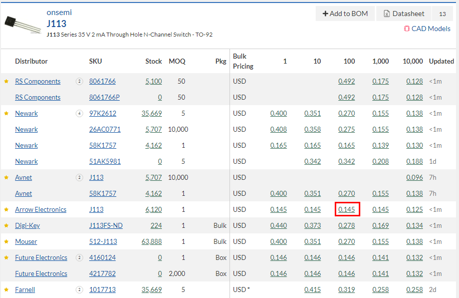
Task: Click the datasheet count 13 button
Action: (x=442, y=14)
